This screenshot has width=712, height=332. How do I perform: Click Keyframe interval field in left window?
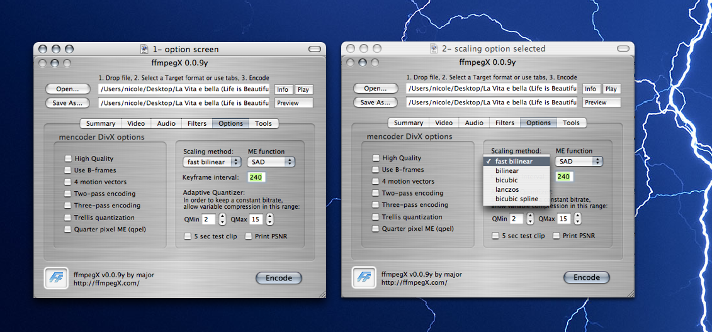[257, 177]
